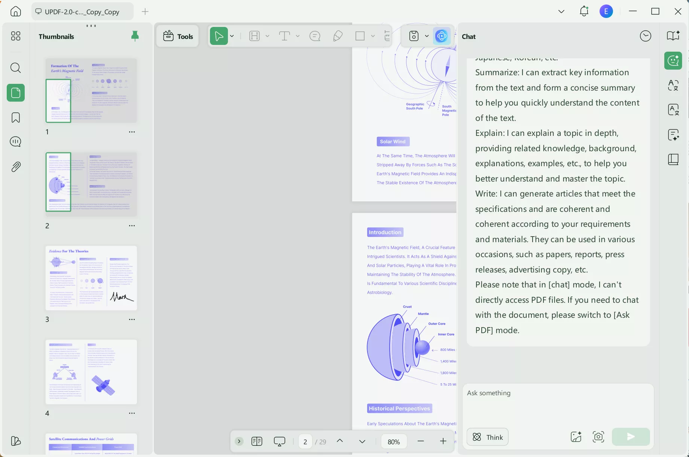Expand the shape tool dropdown arrow

(x=373, y=36)
